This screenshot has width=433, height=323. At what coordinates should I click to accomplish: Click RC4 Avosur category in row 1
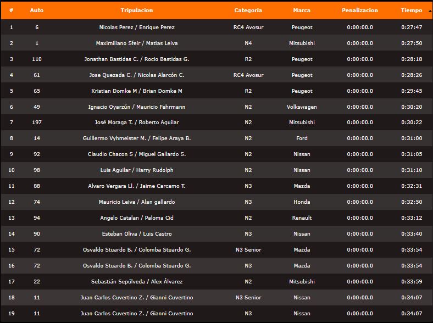248,27
